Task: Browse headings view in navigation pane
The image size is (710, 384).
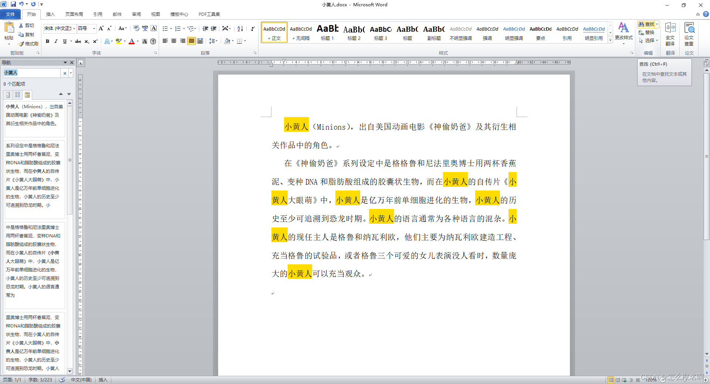Action: (x=8, y=95)
